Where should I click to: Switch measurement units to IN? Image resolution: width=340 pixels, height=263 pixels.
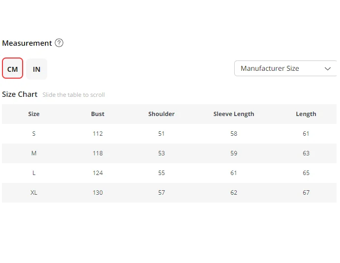37,69
